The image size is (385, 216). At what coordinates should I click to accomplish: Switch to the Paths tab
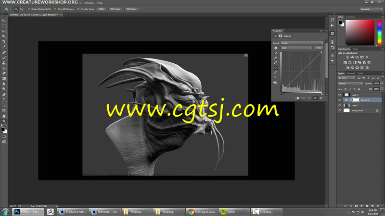click(x=360, y=73)
